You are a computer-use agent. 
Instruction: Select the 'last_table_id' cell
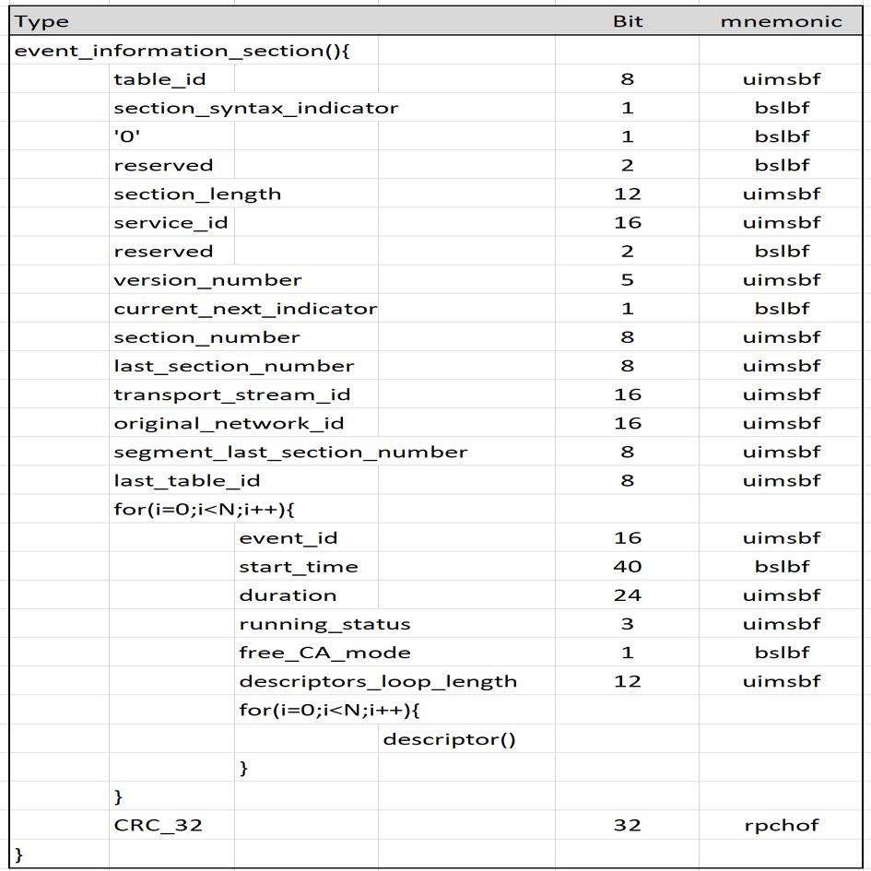187,481
